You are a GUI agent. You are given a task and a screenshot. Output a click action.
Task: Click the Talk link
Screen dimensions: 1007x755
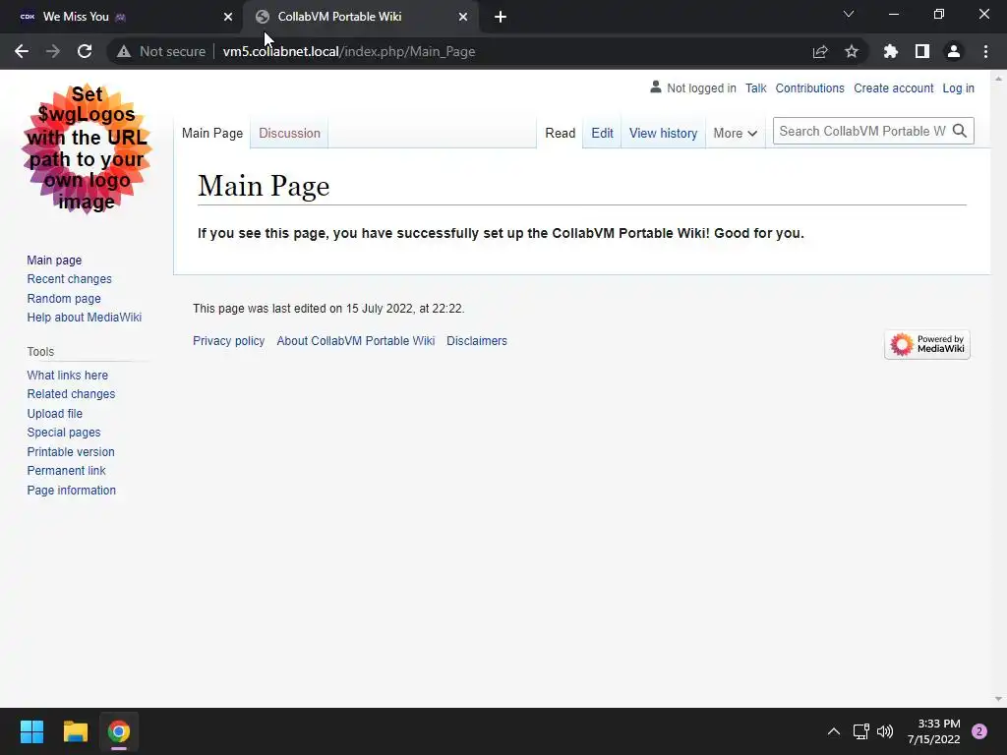[x=756, y=87]
